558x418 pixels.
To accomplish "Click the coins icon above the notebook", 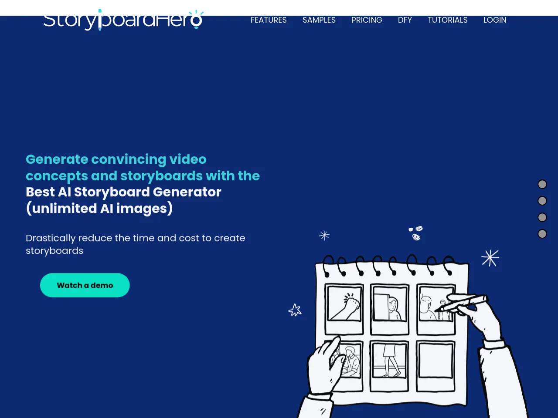I will click(x=416, y=233).
